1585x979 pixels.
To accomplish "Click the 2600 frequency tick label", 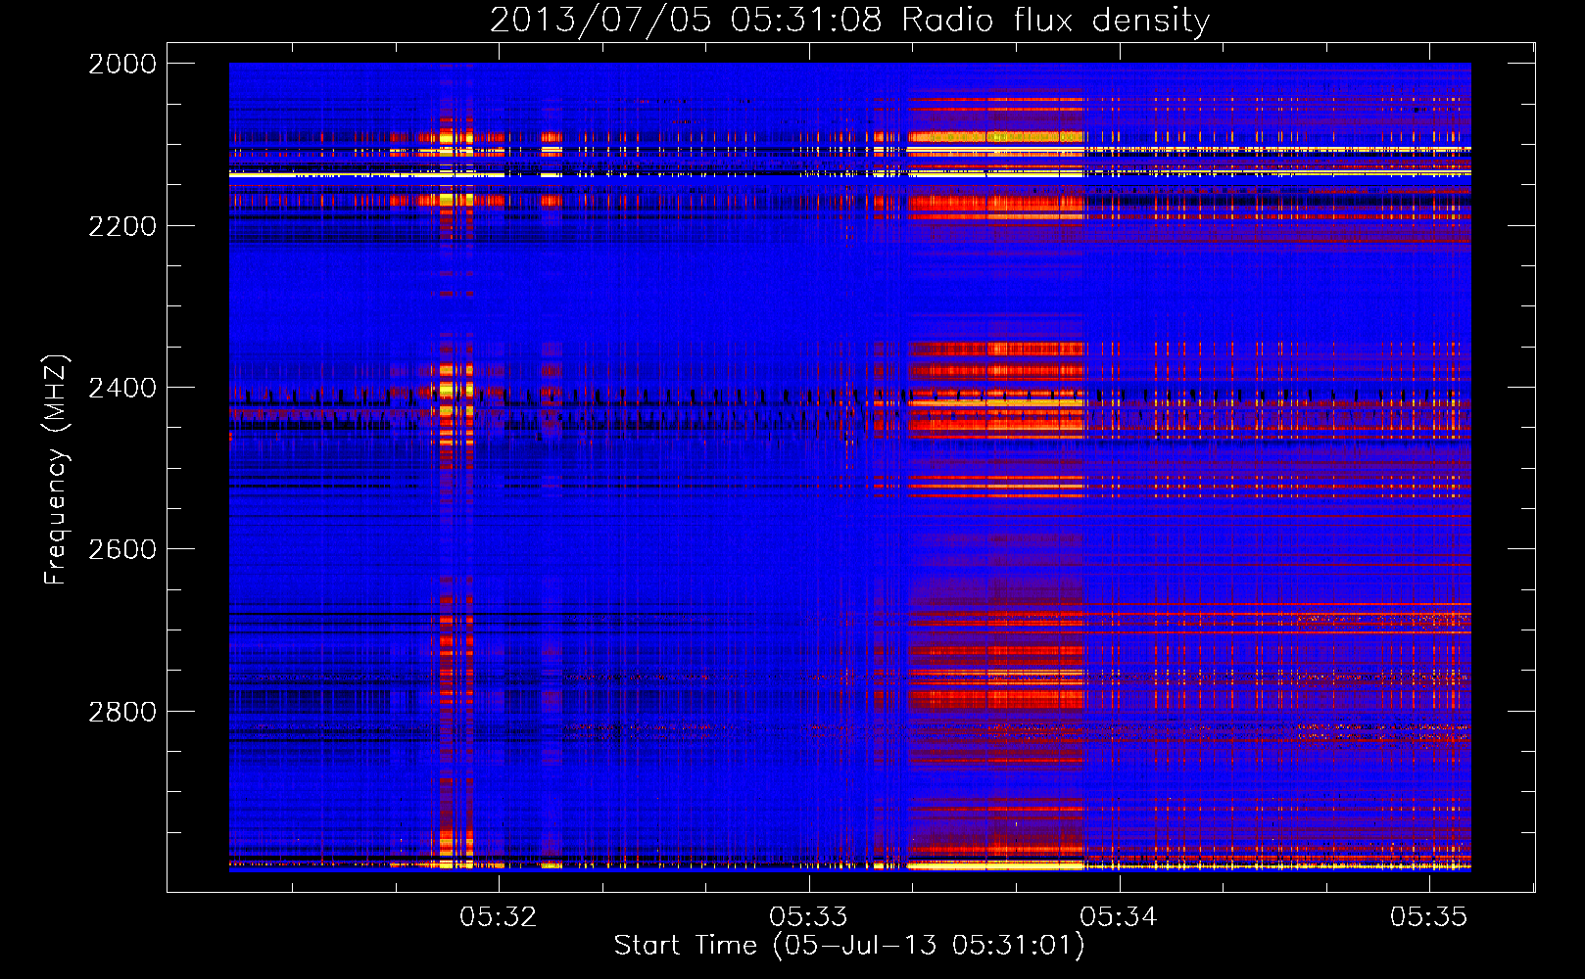I will (122, 549).
